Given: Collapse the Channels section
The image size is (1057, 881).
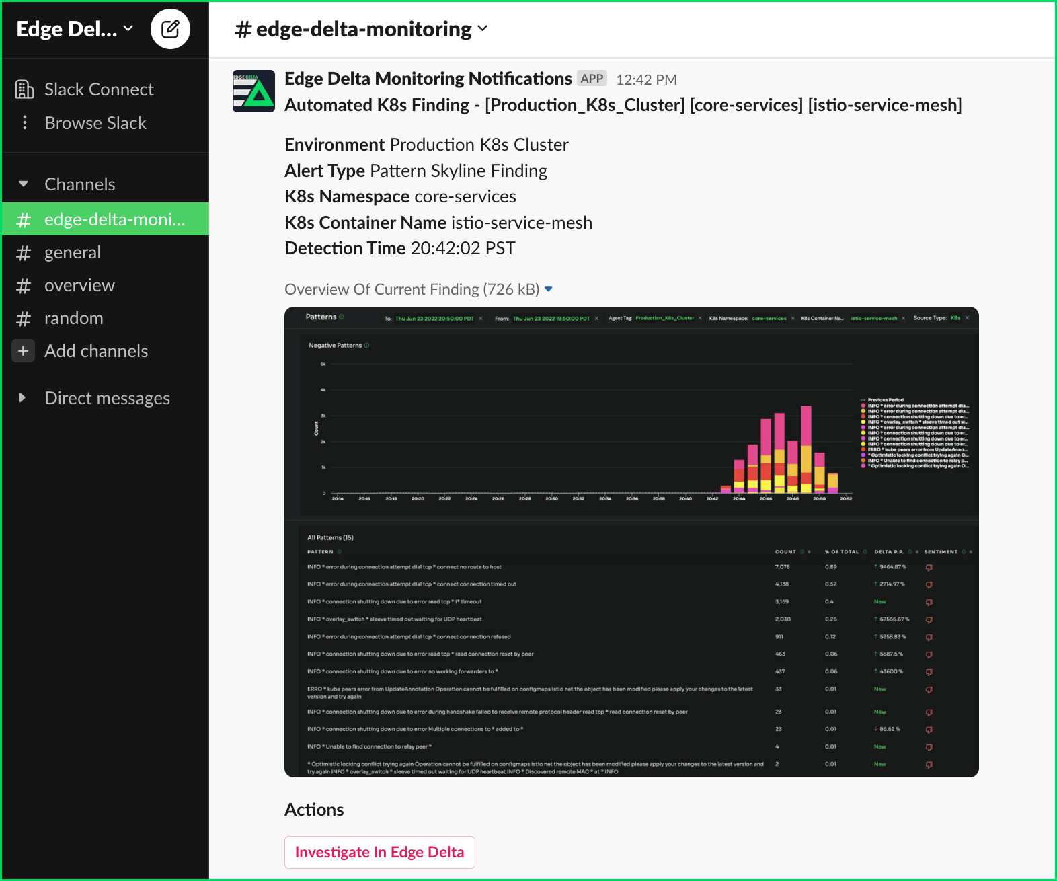Looking at the screenshot, I should [24, 184].
